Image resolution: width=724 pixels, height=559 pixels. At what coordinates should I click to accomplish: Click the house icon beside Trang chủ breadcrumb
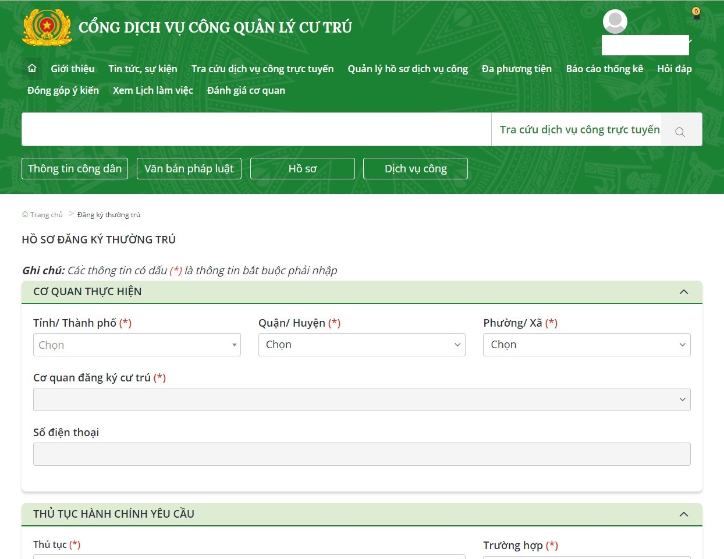24,214
